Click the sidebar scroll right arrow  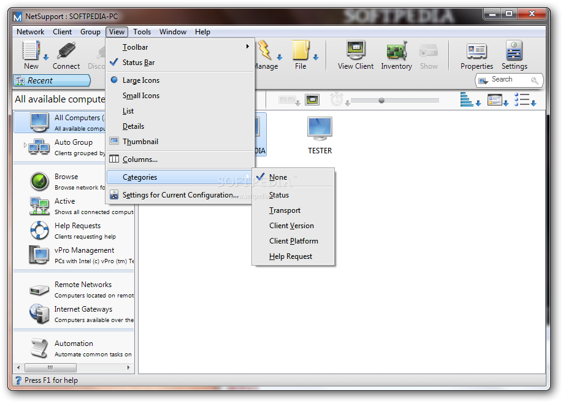pyautogui.click(x=128, y=367)
